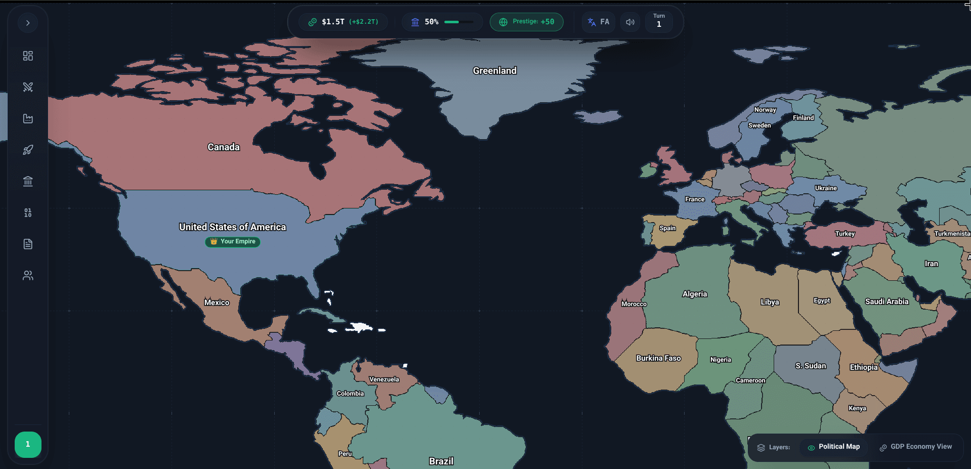Screen dimensions: 971x469
Task: Select Norway on the map
Action: pyautogui.click(x=765, y=110)
